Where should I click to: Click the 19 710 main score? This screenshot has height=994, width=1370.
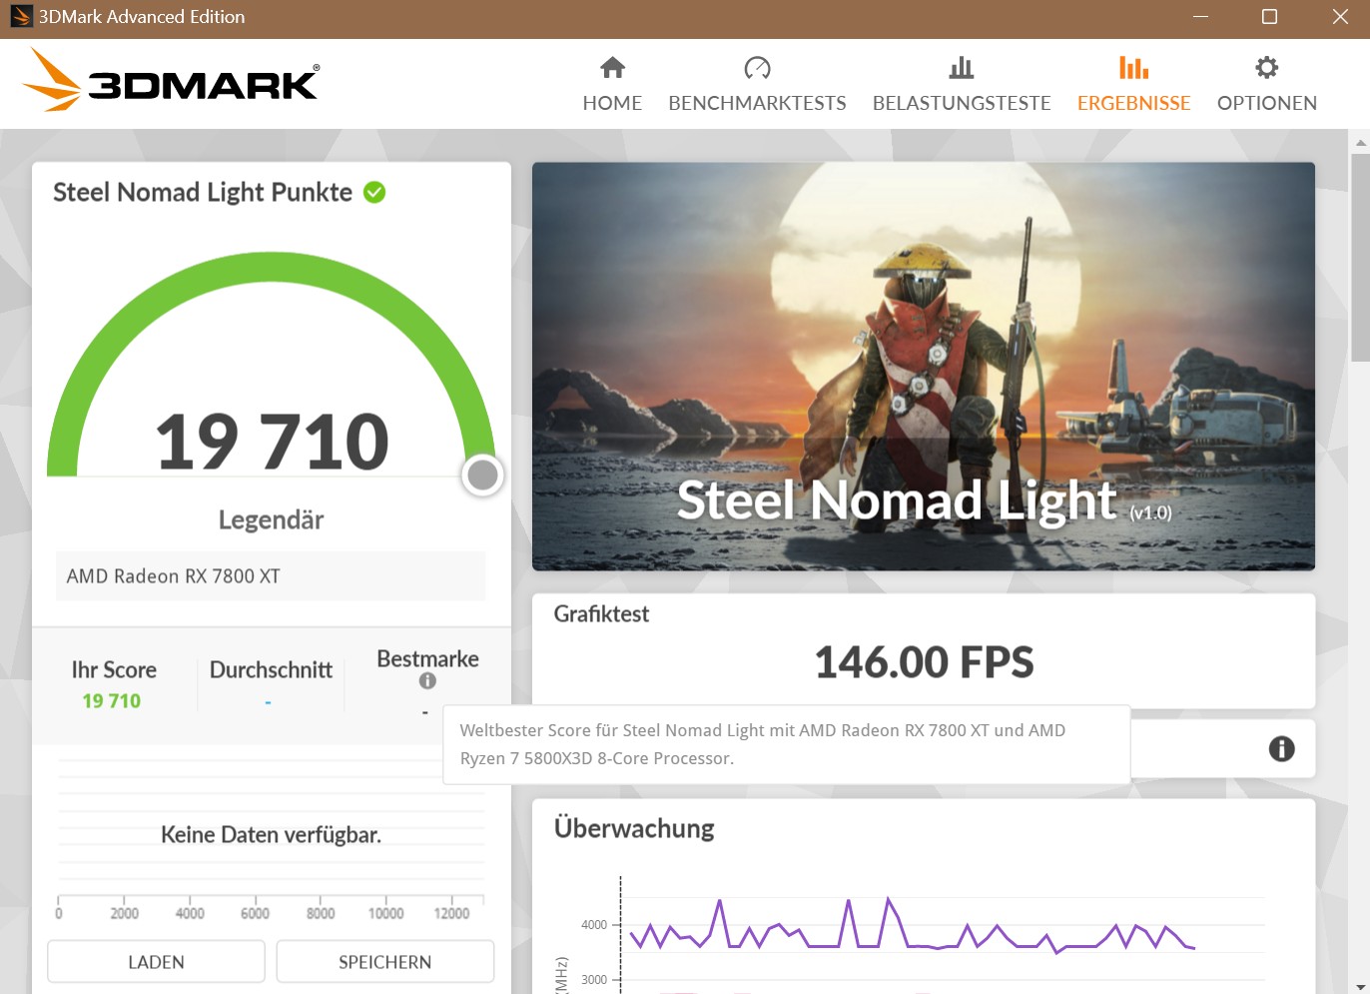[x=272, y=442]
